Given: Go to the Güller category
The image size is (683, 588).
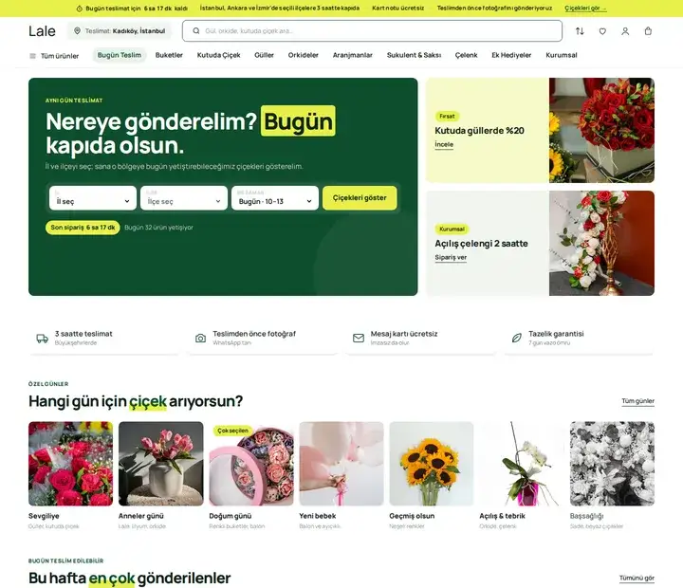Looking at the screenshot, I should coord(264,55).
